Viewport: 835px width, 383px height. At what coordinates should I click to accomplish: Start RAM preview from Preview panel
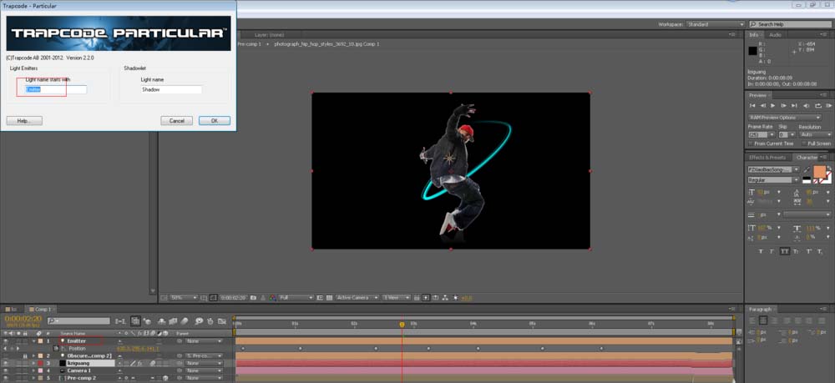click(x=828, y=105)
